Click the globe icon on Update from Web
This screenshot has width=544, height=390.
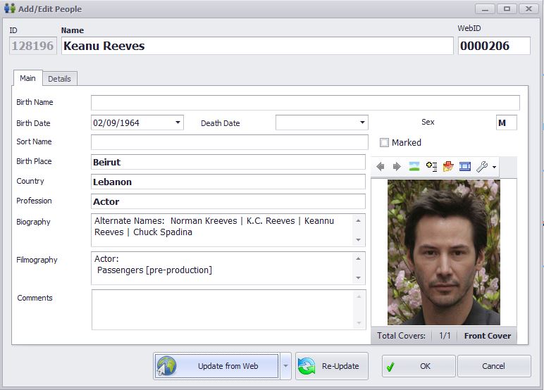(x=166, y=366)
